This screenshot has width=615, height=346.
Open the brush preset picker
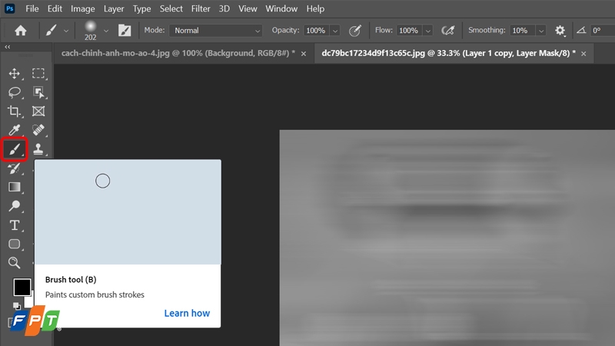pyautogui.click(x=106, y=31)
